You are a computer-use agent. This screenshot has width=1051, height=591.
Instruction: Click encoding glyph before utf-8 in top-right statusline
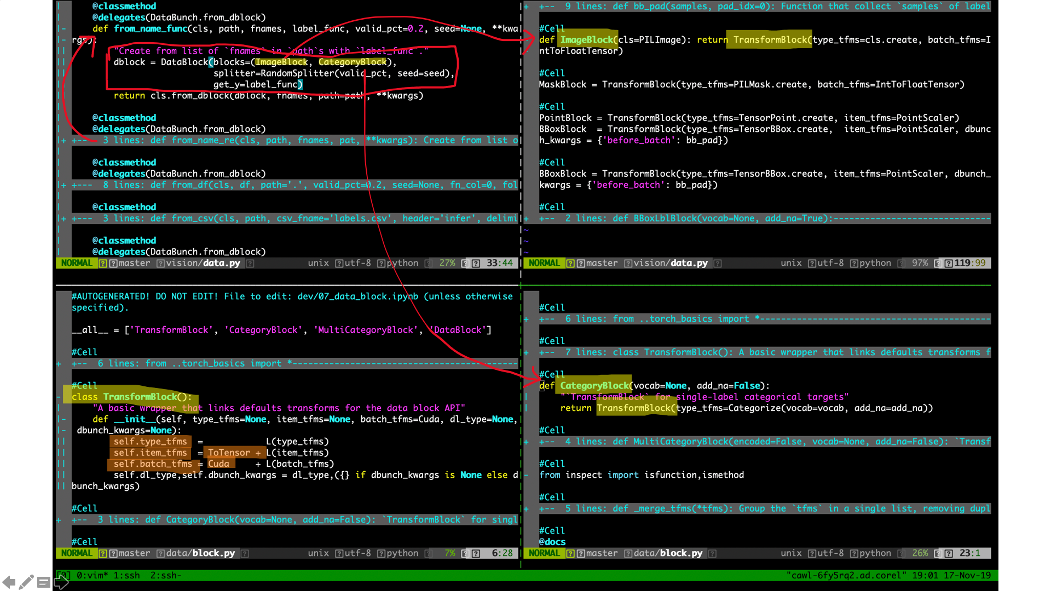812,263
